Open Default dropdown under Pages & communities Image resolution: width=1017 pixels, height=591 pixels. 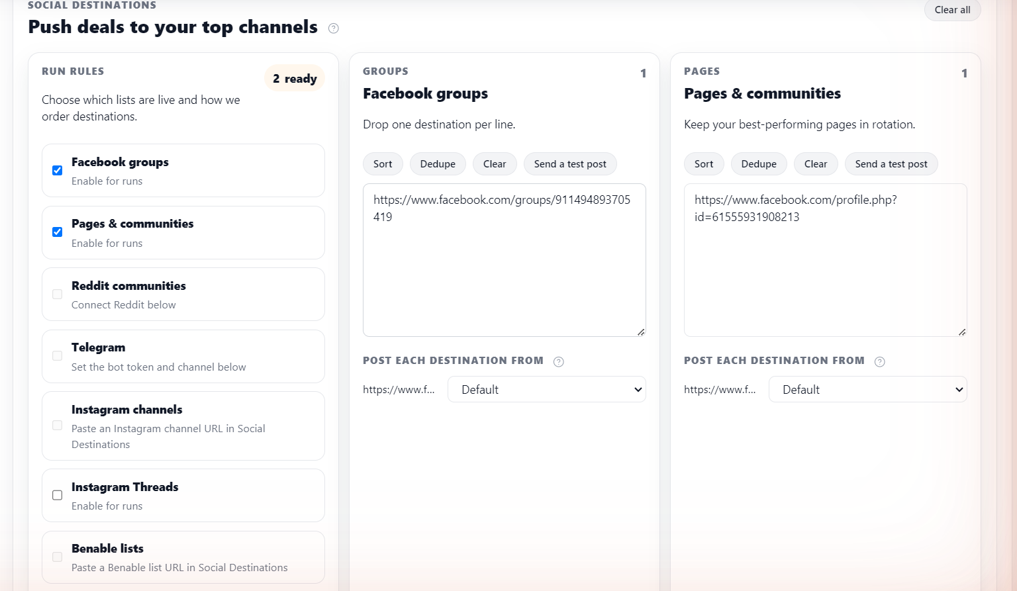pyautogui.click(x=868, y=389)
